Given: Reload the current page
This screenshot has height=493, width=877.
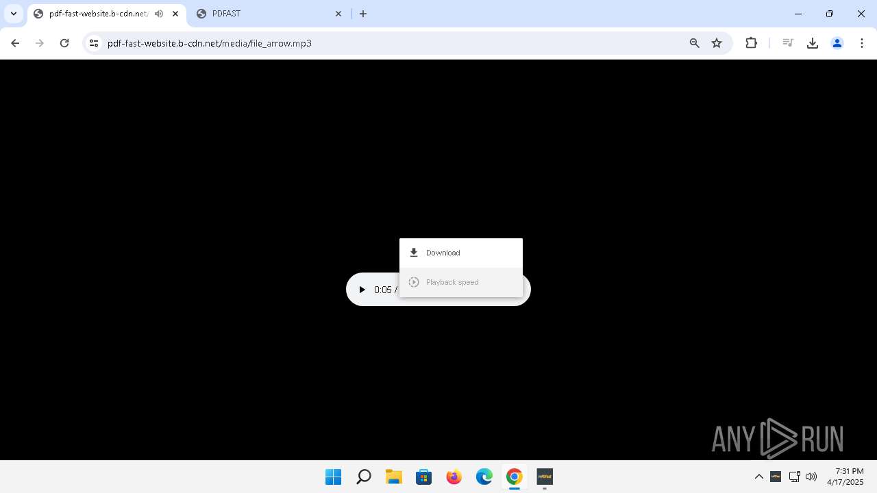Looking at the screenshot, I should (64, 43).
